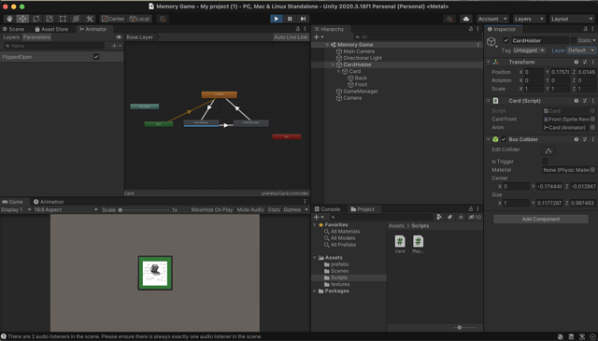Viewport: 598px width, 341px height.
Task: Toggle hidden packages visibility count icon
Action: (x=475, y=217)
